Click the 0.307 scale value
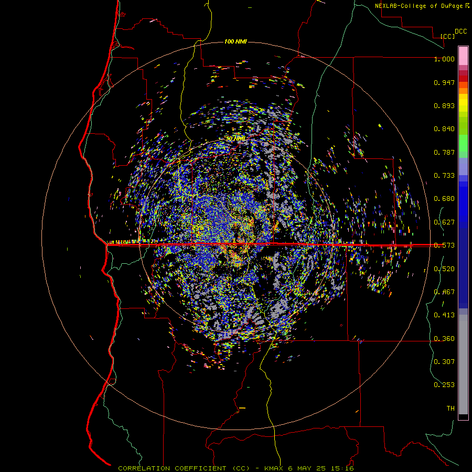 tap(444, 362)
